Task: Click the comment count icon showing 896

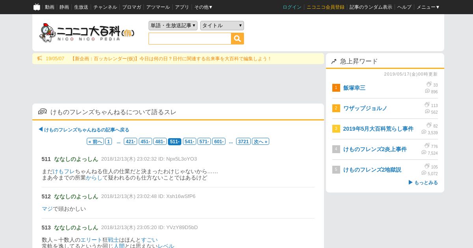Action: tap(427, 91)
